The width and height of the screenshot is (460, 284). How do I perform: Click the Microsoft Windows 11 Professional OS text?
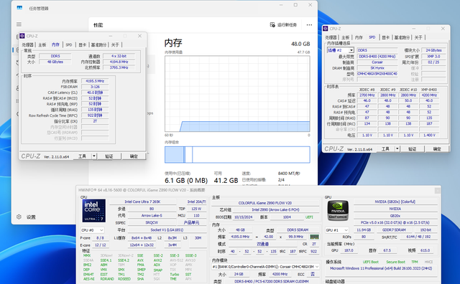(381, 268)
